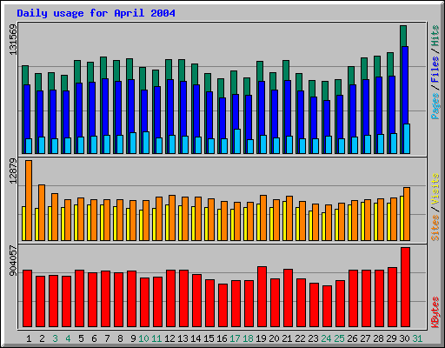
Task: Click the KBytes legend label
Action: (x=435, y=312)
